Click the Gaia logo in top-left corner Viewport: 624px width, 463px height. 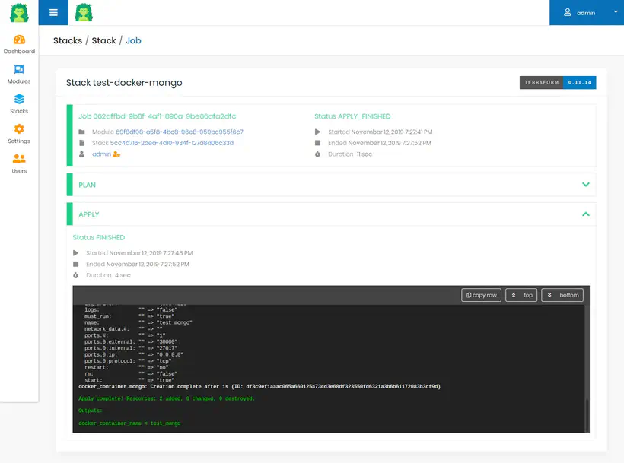click(19, 12)
